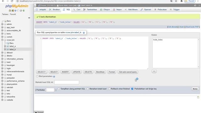Open the Favorit navigation tab
This screenshot has height=113, width=201.
point(13,14)
